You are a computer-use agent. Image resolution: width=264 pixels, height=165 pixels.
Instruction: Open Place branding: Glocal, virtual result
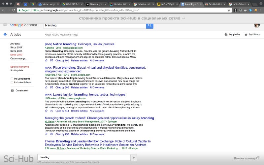pos(95,69)
